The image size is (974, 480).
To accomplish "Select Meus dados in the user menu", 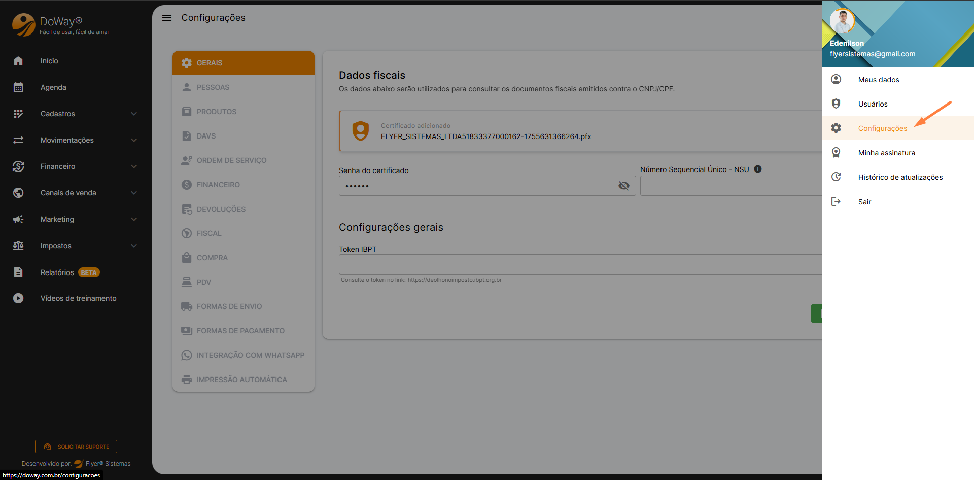I will 879,80.
